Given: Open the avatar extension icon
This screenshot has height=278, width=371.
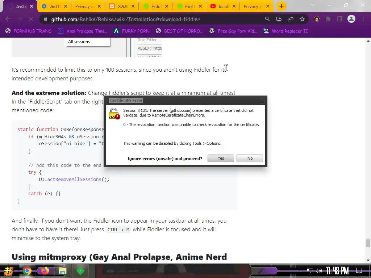Looking at the screenshot, I should pos(317,19).
